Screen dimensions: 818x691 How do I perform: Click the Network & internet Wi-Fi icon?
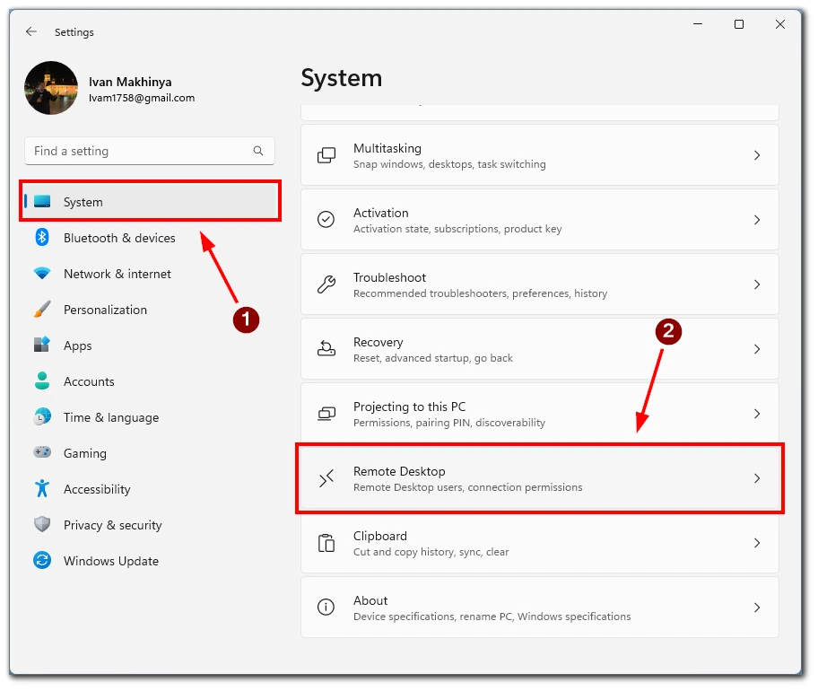pos(42,274)
